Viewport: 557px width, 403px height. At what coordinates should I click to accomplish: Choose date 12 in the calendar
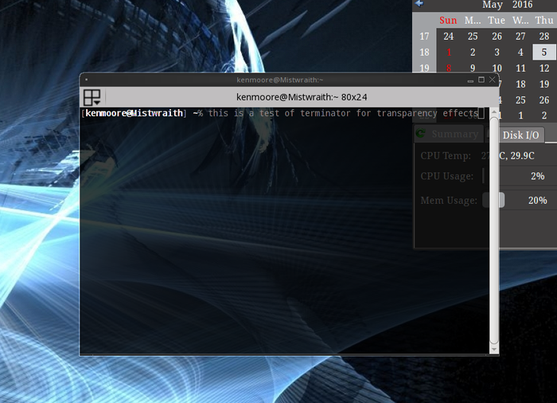click(544, 68)
